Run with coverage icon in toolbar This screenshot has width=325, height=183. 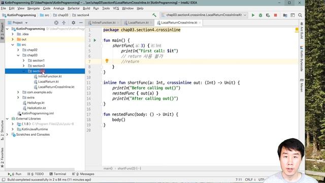[268, 15]
